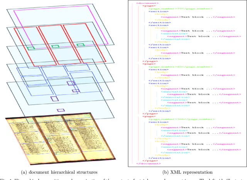Click the rightmost small green box
The image size is (247, 180).
(x=80, y=45)
